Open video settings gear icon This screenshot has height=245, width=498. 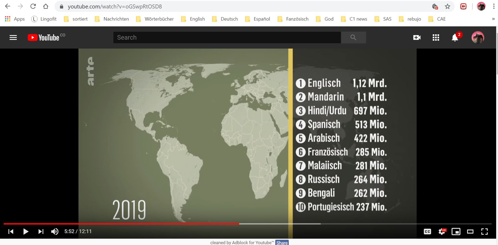[x=442, y=232]
